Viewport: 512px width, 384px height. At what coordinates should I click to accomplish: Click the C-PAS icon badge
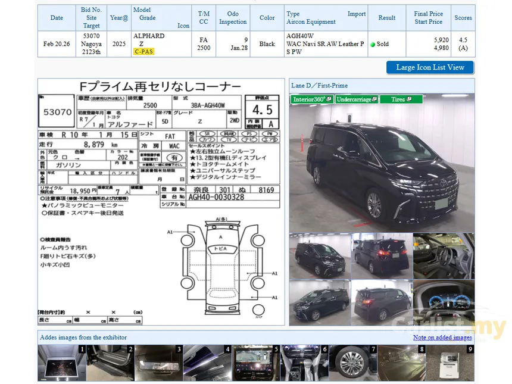143,52
